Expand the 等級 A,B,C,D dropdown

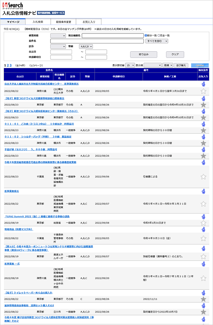[86, 47]
